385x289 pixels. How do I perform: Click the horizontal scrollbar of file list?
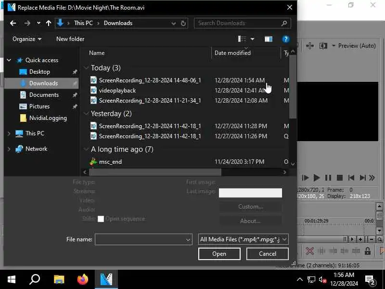(x=155, y=172)
